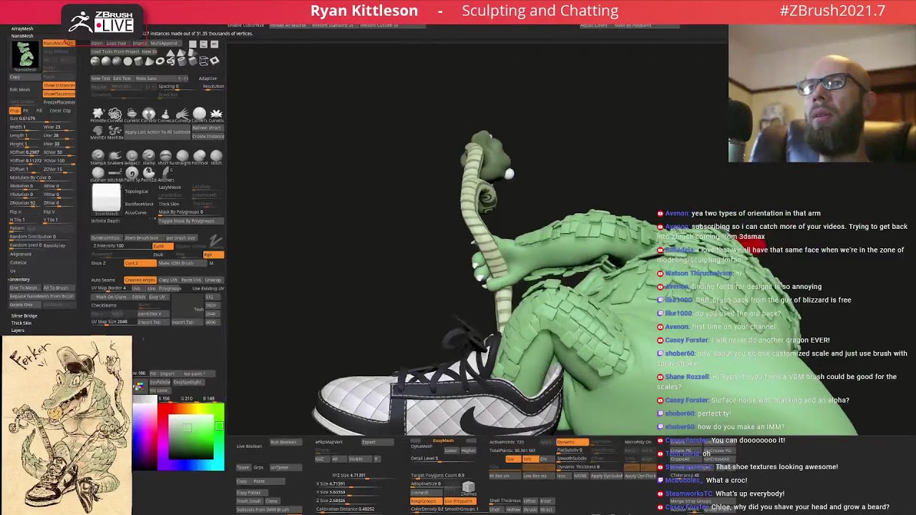Screen dimensions: 916x515
Task: Adjust the NanoMesh Size slider
Action: click(42, 119)
